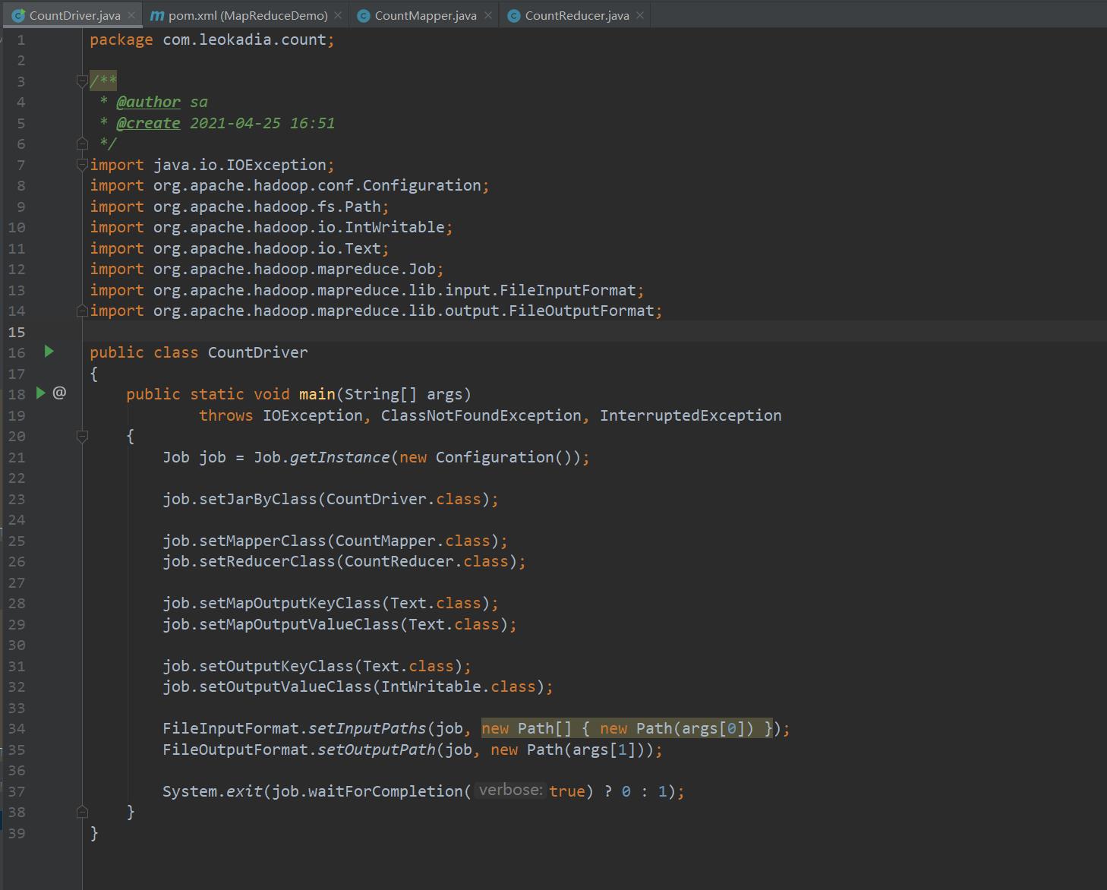Click the setJarByClass call
The width and height of the screenshot is (1107, 890).
coord(258,499)
